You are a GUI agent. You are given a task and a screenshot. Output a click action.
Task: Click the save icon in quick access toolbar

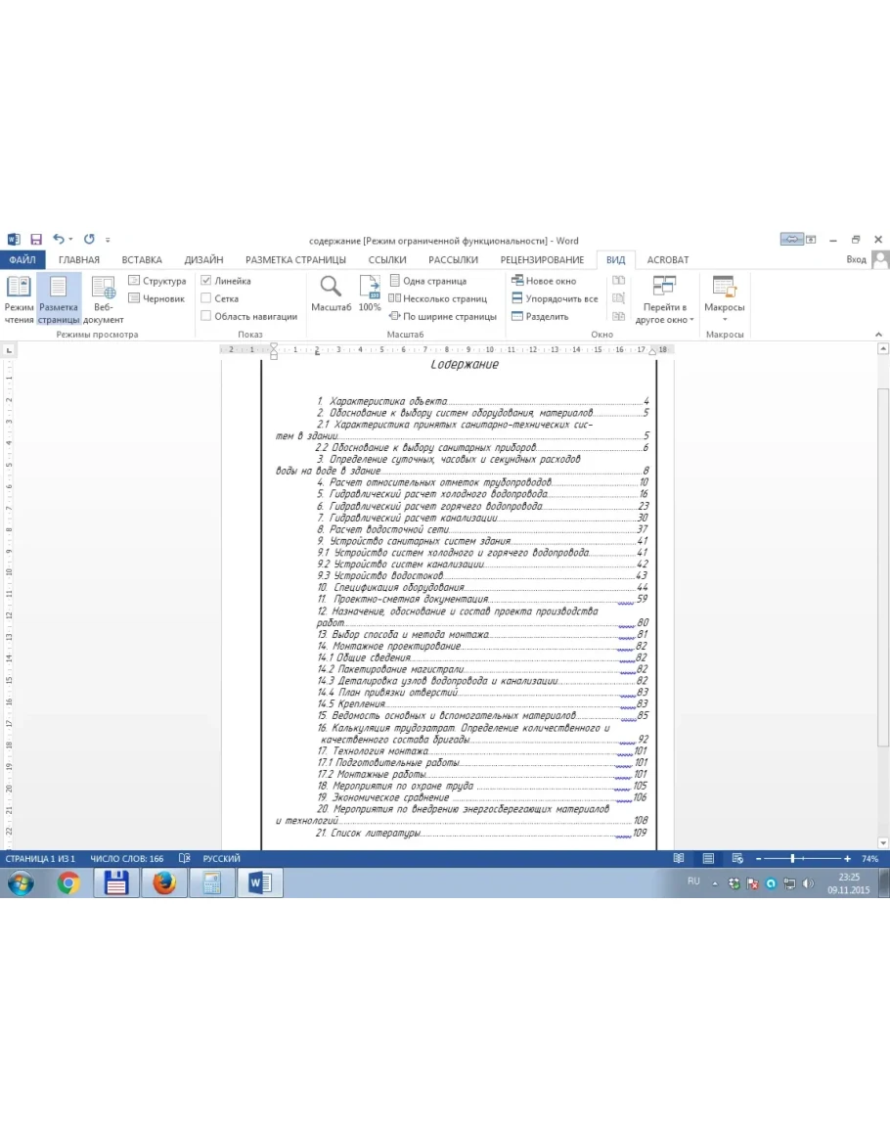coord(36,240)
